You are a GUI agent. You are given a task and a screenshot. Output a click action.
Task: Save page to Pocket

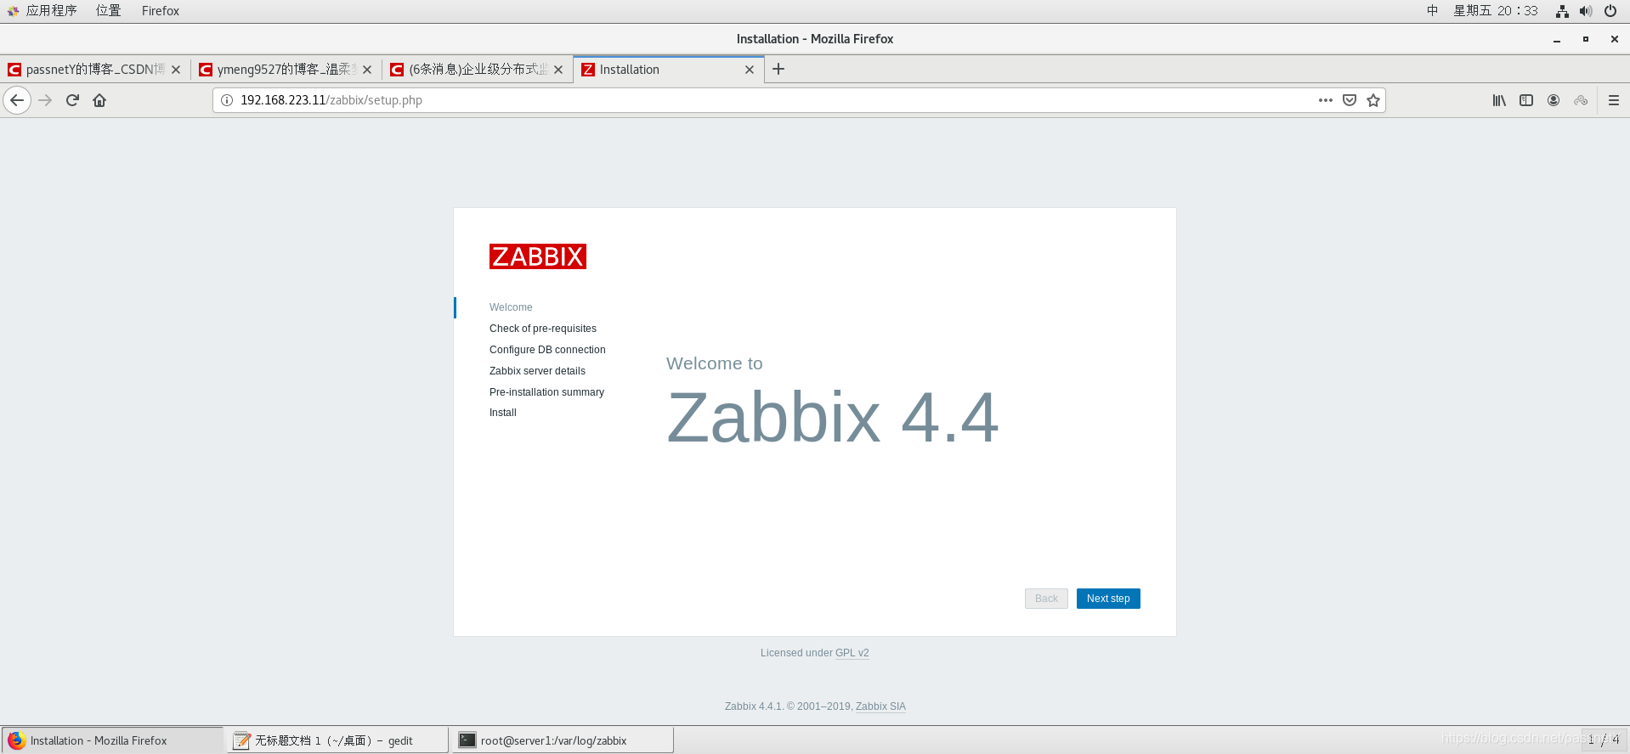1350,100
